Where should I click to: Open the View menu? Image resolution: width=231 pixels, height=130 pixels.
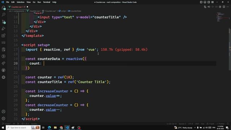click(29, 2)
